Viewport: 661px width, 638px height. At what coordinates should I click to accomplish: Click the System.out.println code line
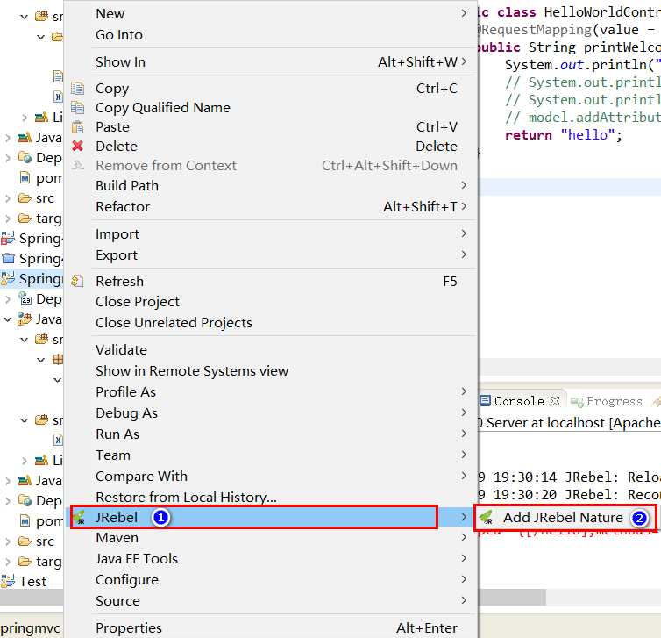click(x=583, y=65)
